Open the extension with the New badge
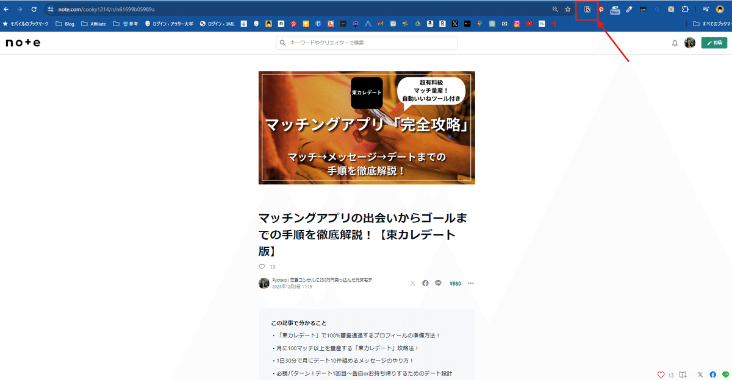 click(615, 10)
